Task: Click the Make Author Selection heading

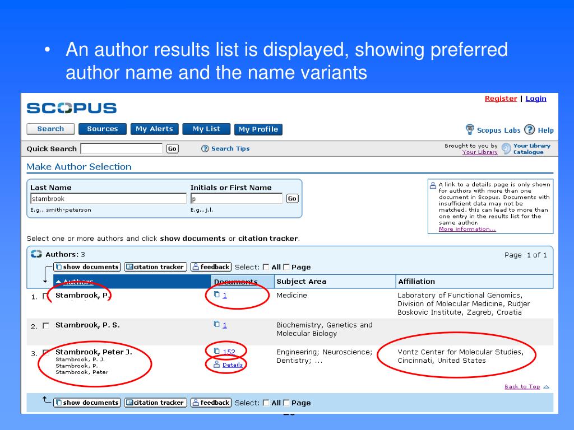Action: coord(79,167)
